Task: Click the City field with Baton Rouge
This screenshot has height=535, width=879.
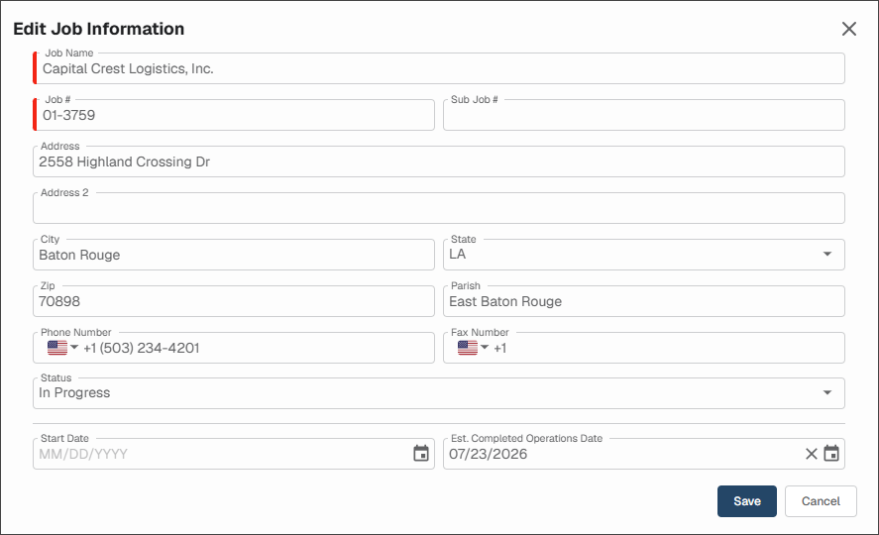Action: [x=234, y=255]
